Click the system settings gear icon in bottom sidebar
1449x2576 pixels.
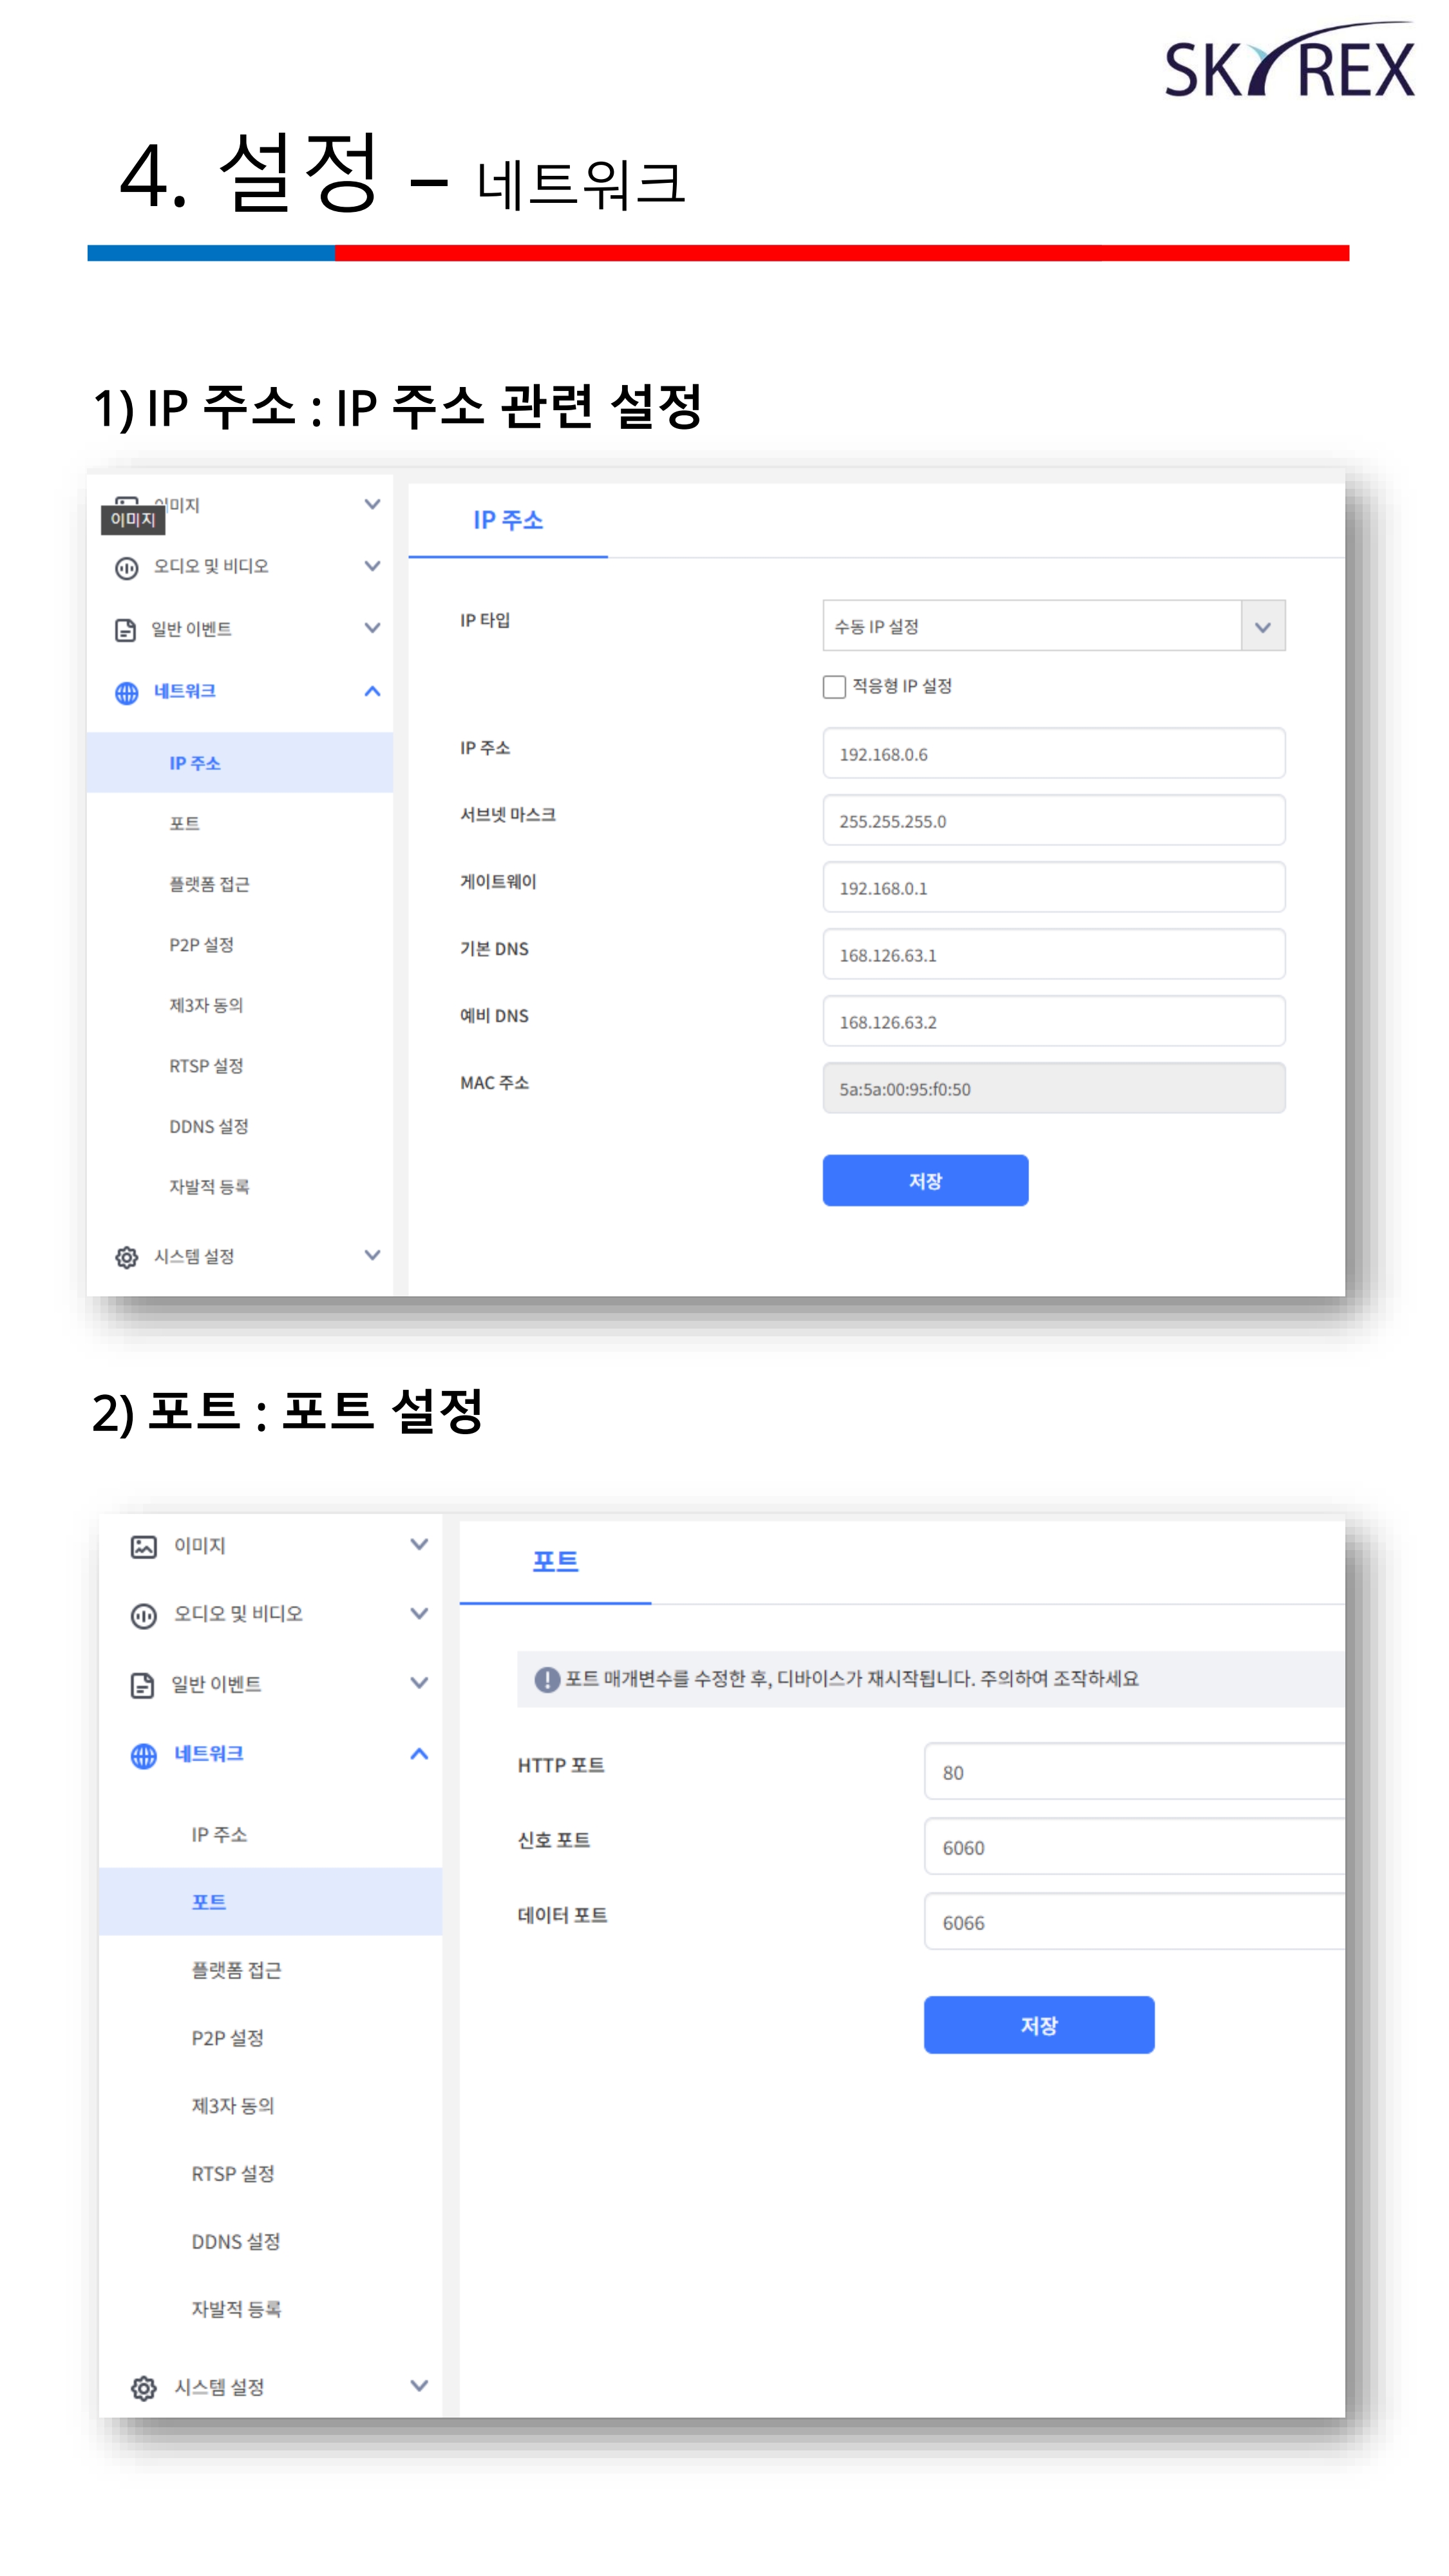pos(143,2388)
